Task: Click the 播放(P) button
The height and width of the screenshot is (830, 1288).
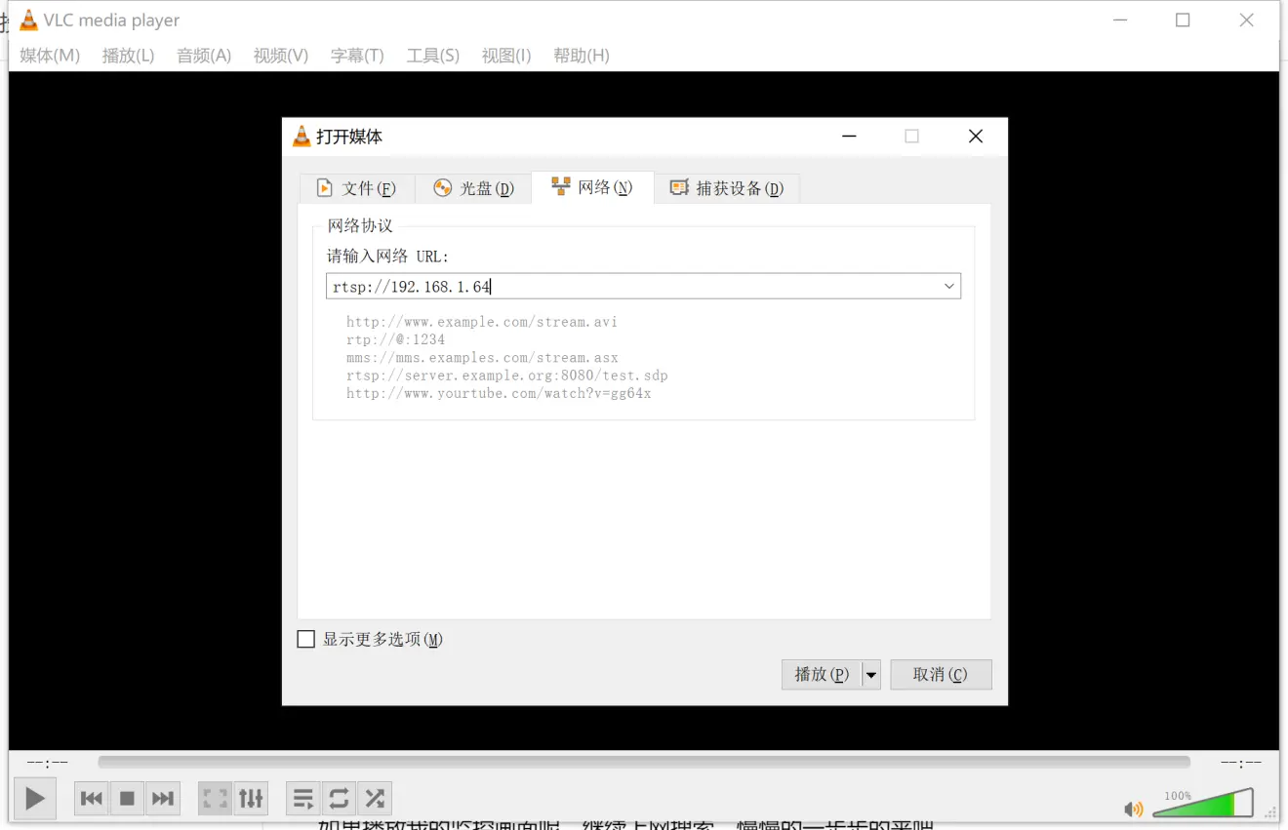Action: [822, 674]
